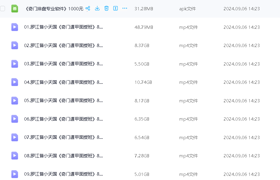
Task: Click the purple video icon of file 04
Action: pos(15,82)
